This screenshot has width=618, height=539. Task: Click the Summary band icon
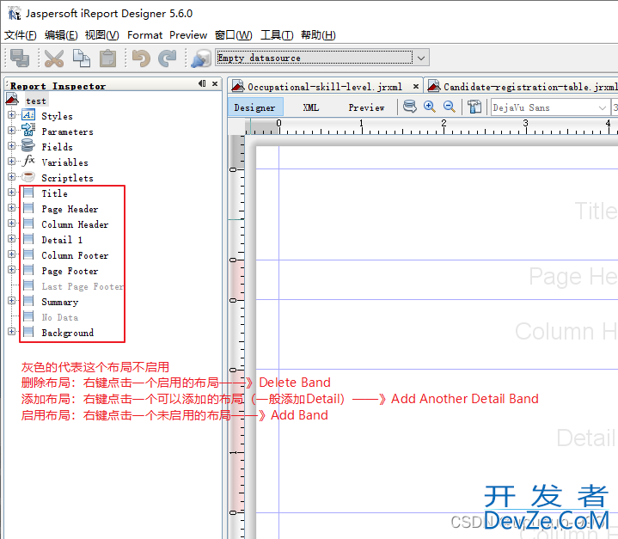(28, 301)
